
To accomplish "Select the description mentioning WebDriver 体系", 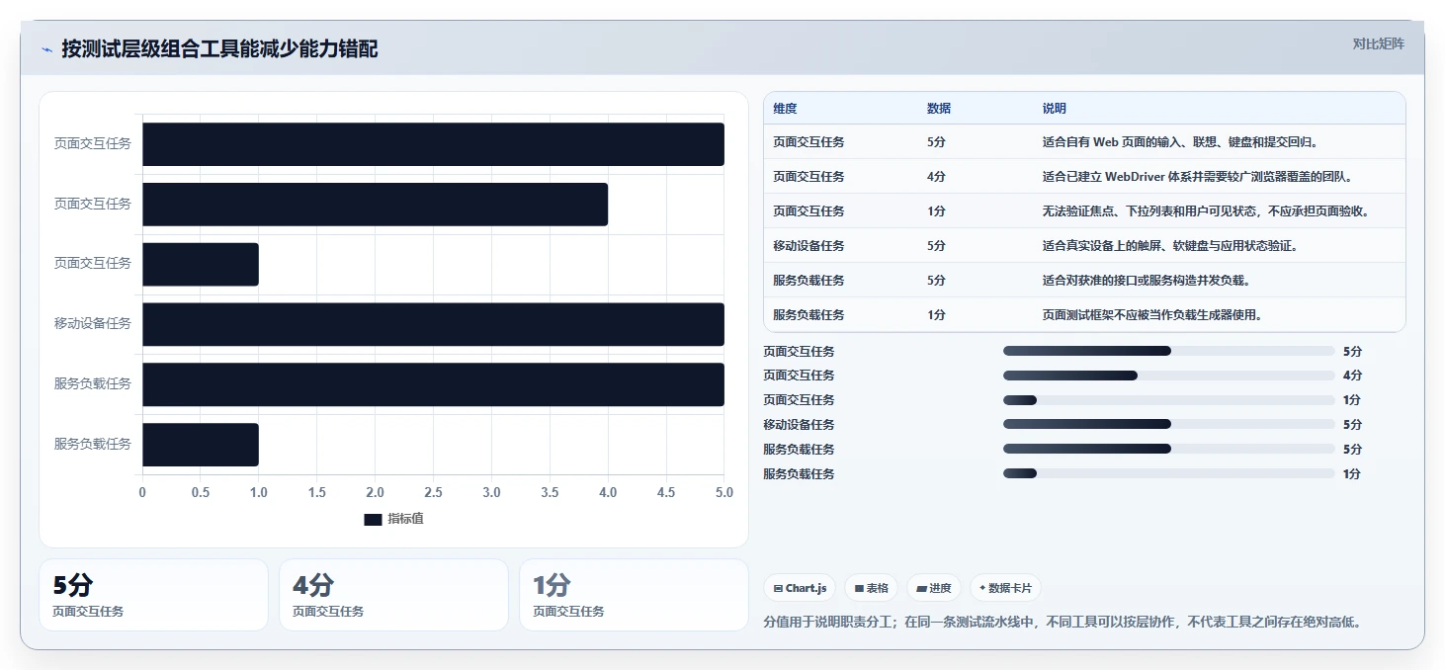I will (1197, 177).
